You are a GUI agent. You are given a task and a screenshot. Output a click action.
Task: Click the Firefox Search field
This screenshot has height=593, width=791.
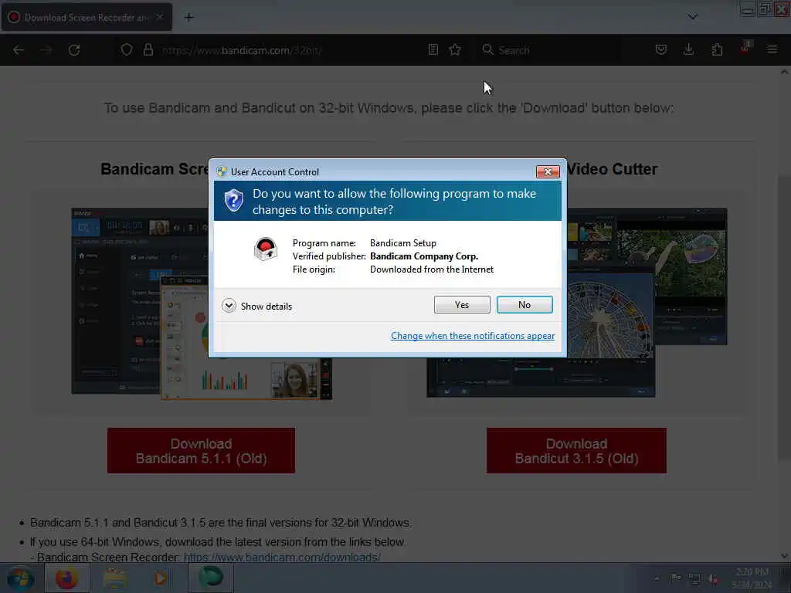550,50
